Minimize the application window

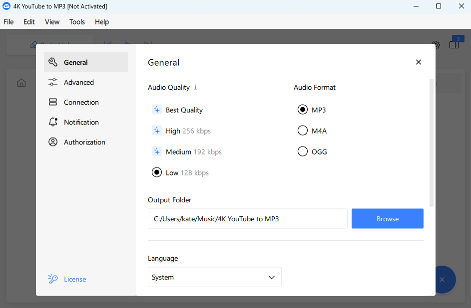[x=416, y=6]
